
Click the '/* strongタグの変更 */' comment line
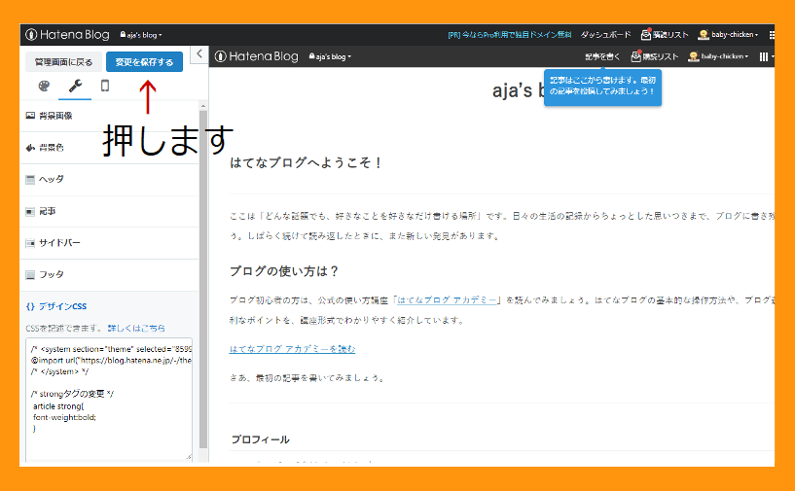pyautogui.click(x=73, y=394)
